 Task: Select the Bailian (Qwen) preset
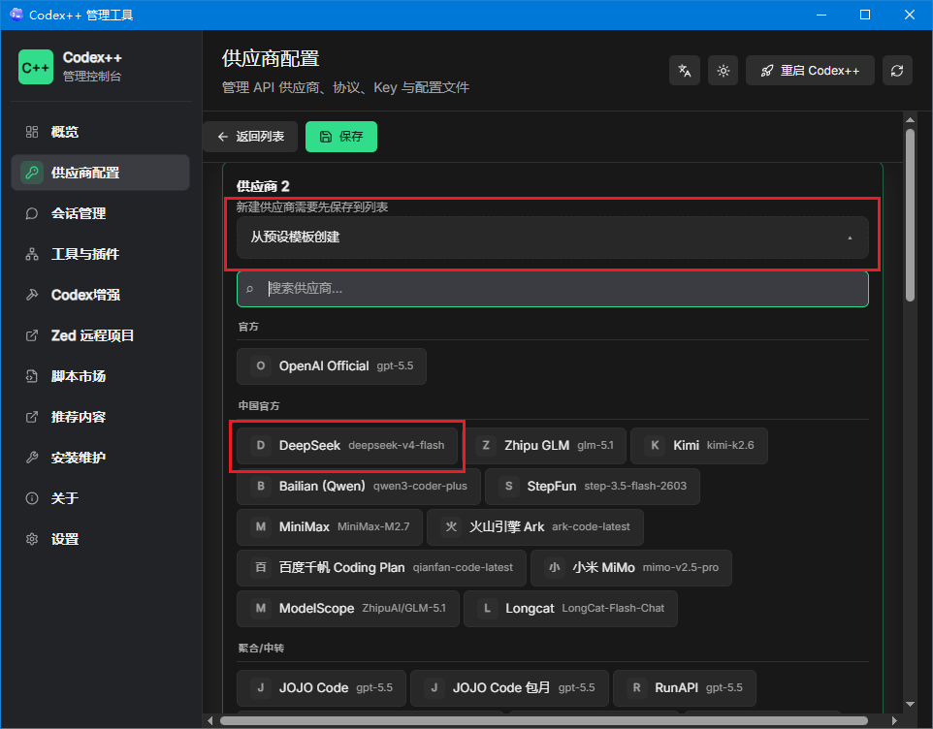(x=359, y=487)
